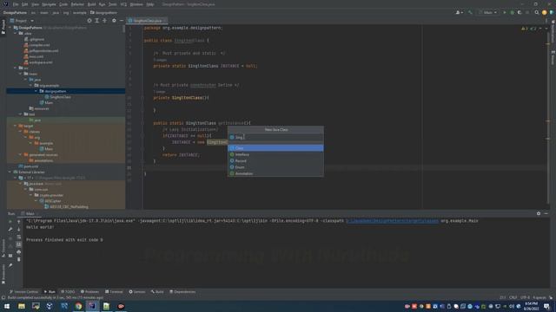
Task: Open the Code menu
Action: pos(63,4)
